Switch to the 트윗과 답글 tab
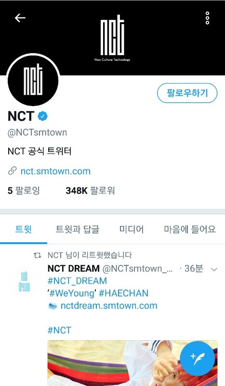225x386 pixels. coord(78,230)
